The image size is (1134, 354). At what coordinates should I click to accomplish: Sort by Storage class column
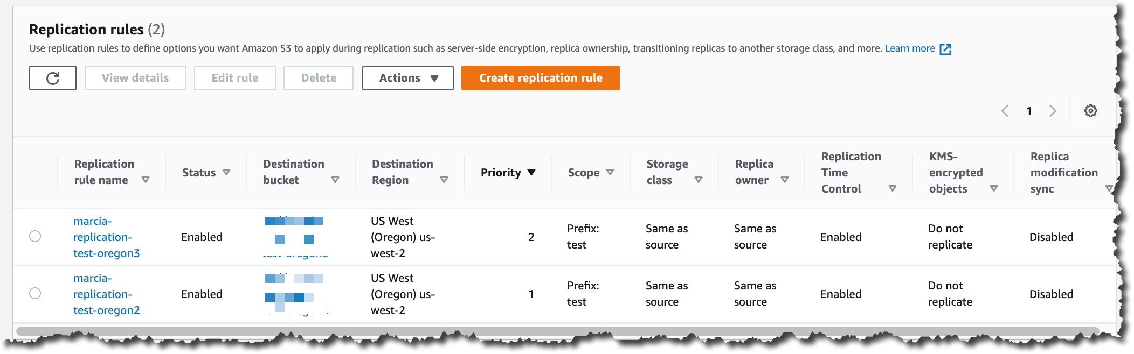click(x=699, y=180)
